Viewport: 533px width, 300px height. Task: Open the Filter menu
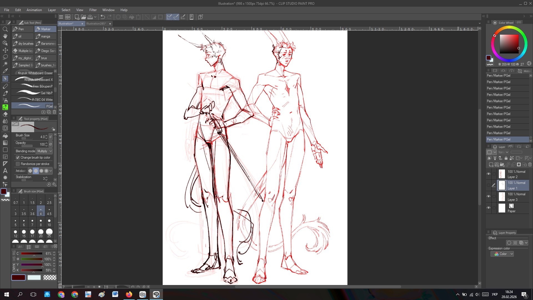[x=93, y=10]
